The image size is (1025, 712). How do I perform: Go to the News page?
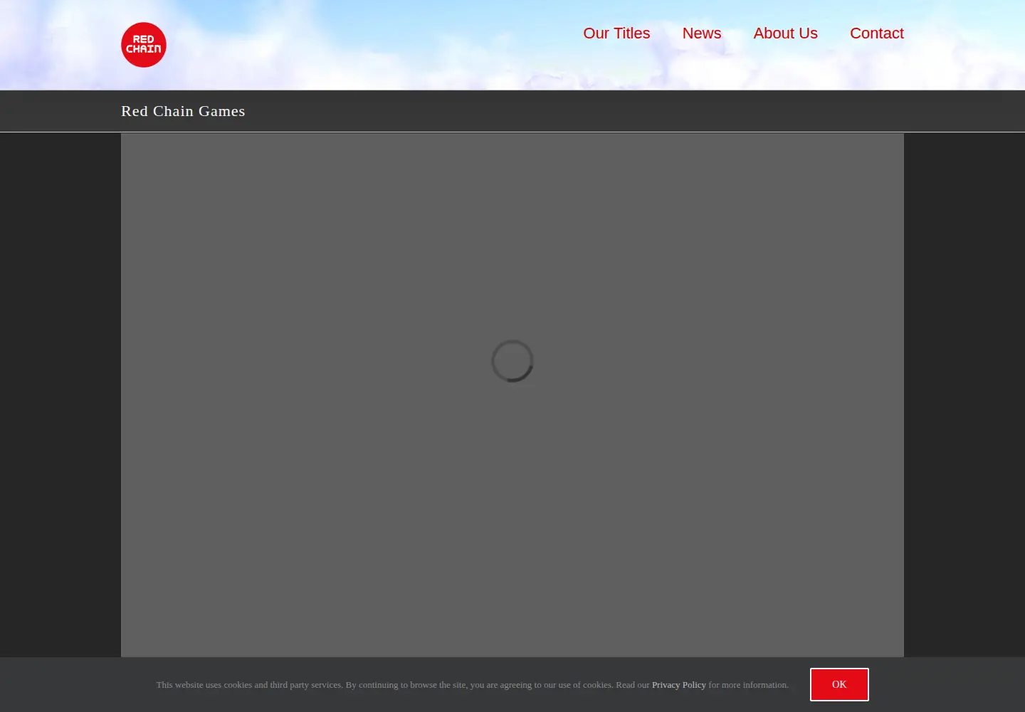tap(702, 33)
